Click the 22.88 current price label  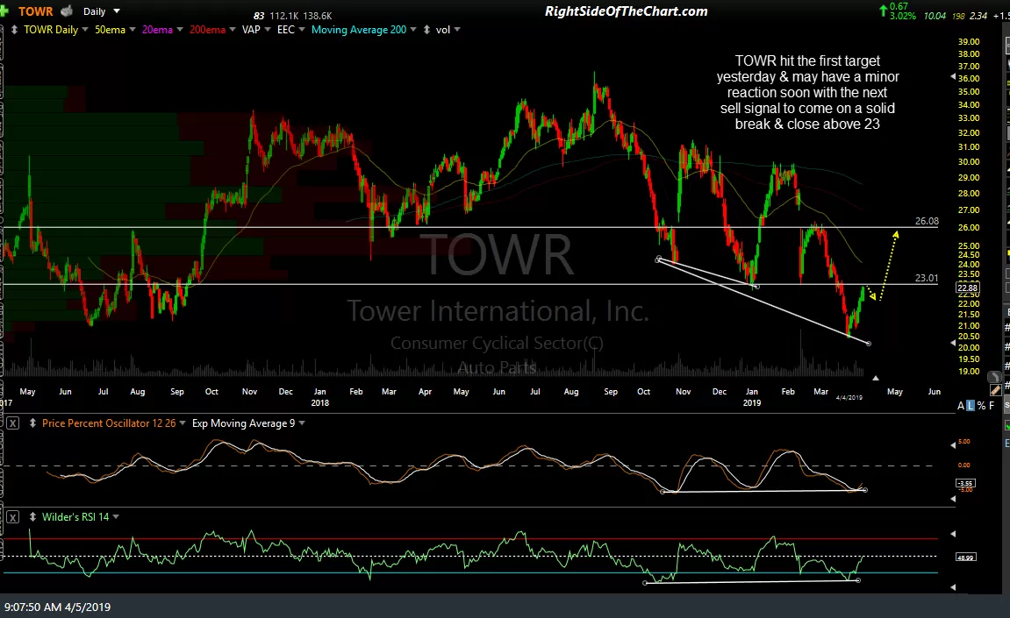click(x=968, y=288)
